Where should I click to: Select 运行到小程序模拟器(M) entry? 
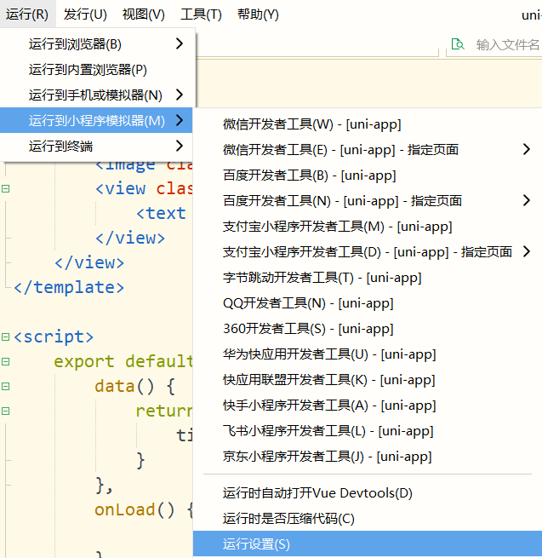96,120
